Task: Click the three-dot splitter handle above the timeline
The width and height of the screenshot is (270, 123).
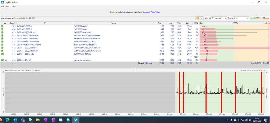Action: pyautogui.click(x=135, y=69)
